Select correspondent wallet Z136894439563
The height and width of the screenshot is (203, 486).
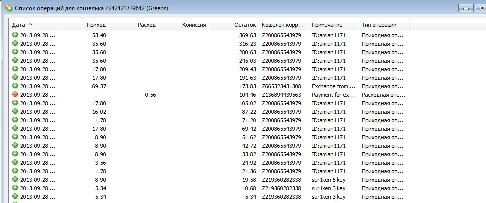(281, 95)
